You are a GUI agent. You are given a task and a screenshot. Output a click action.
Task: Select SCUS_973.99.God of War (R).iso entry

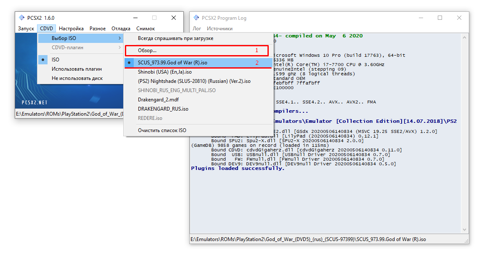coord(198,63)
